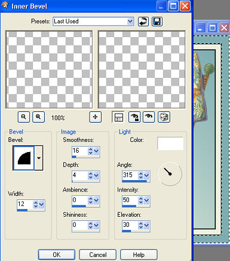Viewport: 230px width, 261px height.
Task: Open the Ambience slider dropdown arrow
Action: pos(96,201)
